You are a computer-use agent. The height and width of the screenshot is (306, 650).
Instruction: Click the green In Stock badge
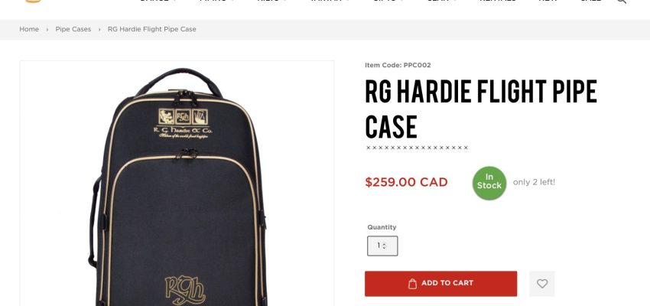coord(489,183)
